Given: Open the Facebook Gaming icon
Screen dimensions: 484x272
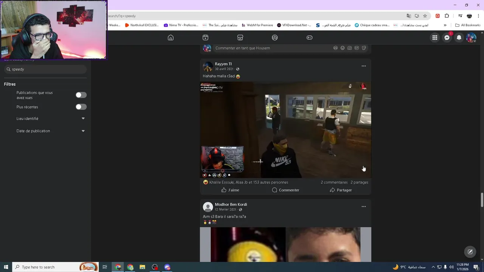Looking at the screenshot, I should point(309,37).
